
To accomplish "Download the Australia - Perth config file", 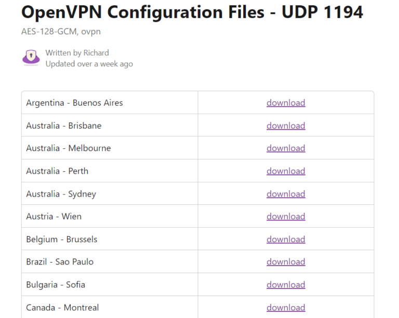I will [286, 171].
